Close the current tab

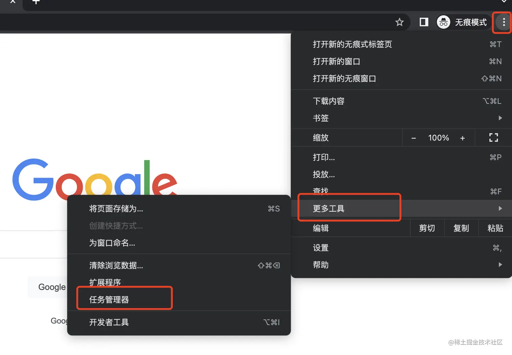click(13, 2)
